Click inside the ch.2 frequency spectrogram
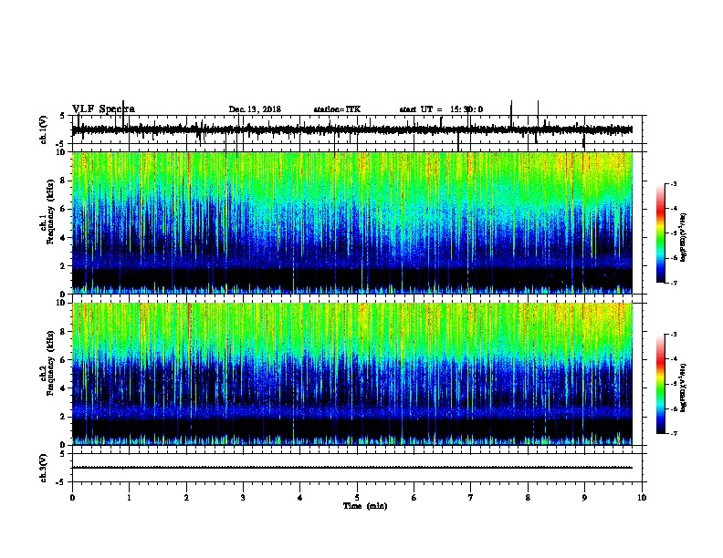The height and width of the screenshot is (558, 723). [352, 374]
